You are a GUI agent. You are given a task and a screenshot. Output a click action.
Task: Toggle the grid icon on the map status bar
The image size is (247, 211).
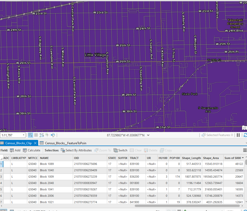coord(36,135)
